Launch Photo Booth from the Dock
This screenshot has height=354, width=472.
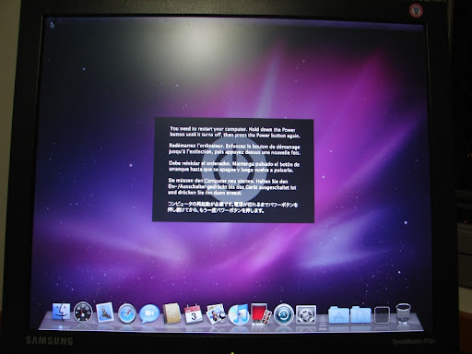[x=261, y=314]
